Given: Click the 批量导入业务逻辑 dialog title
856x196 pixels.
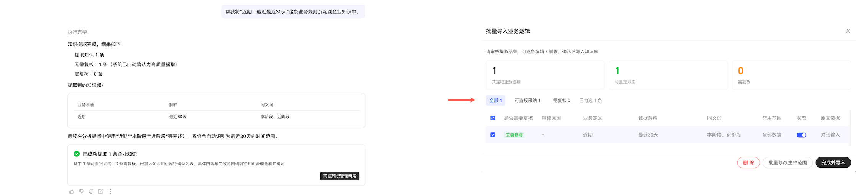Looking at the screenshot, I should tap(508, 31).
